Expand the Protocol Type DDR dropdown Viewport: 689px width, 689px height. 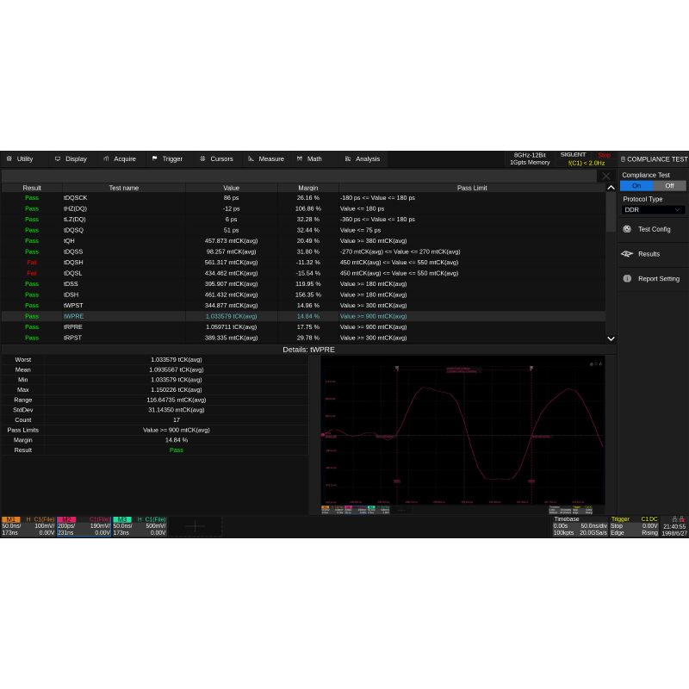653,210
